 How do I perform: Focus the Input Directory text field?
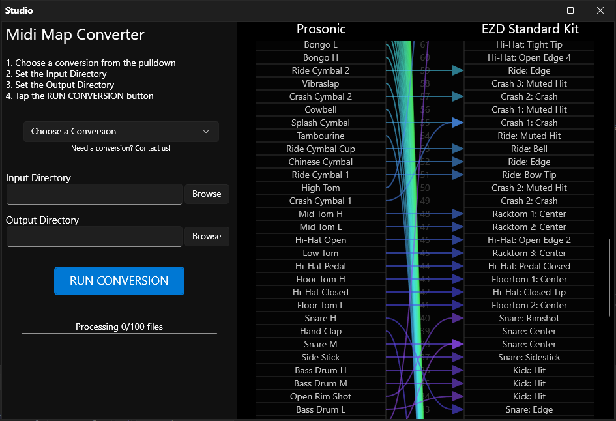pos(94,194)
